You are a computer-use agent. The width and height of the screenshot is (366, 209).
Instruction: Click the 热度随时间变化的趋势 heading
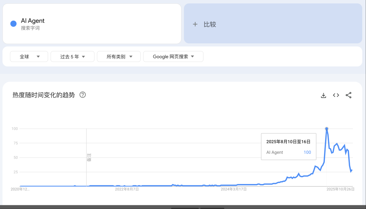point(44,95)
